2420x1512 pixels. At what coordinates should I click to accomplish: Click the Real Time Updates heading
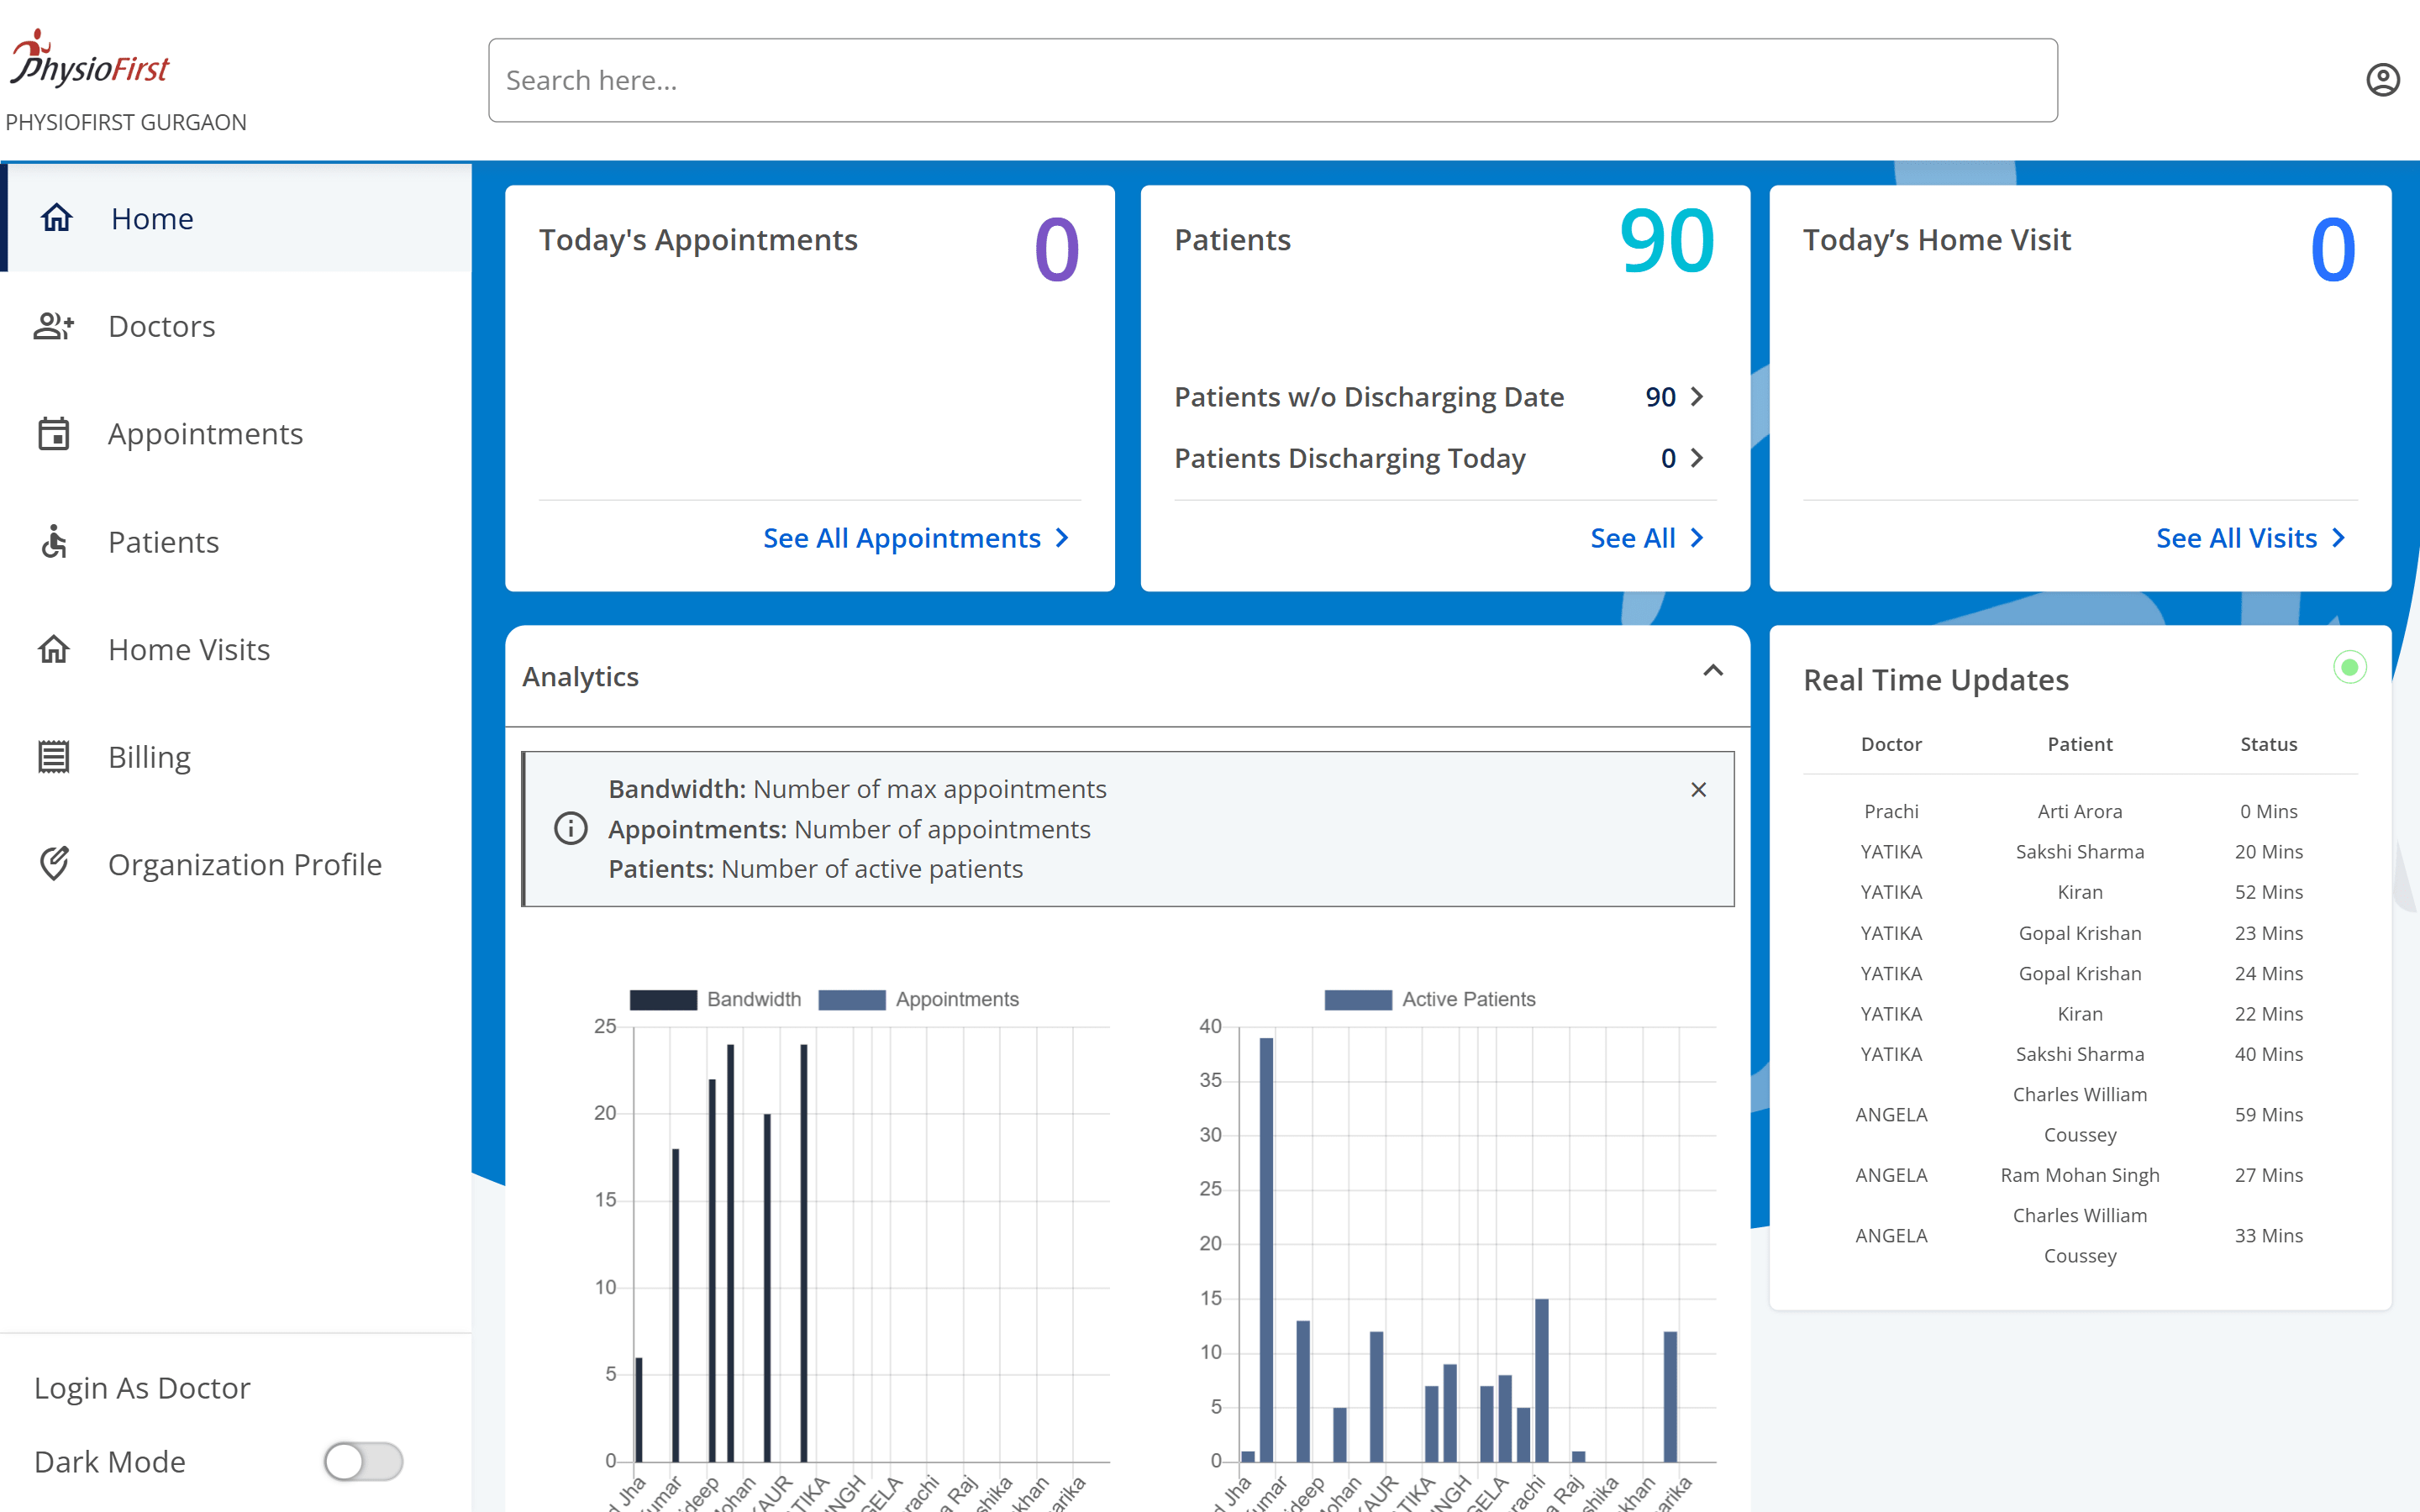point(1936,680)
